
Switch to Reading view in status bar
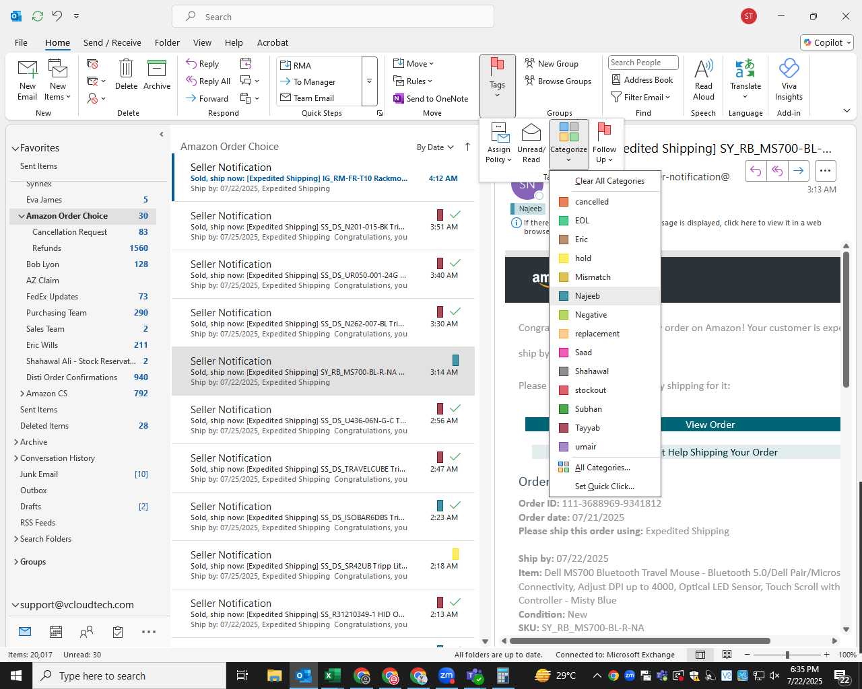click(x=727, y=654)
